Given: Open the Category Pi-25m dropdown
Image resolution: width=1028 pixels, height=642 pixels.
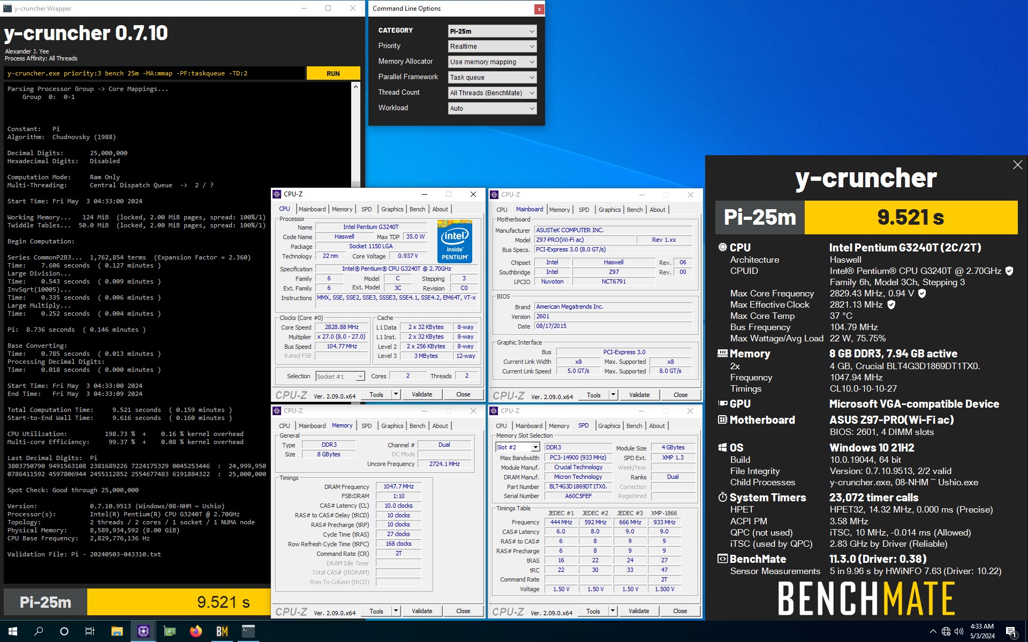Looking at the screenshot, I should (x=492, y=31).
